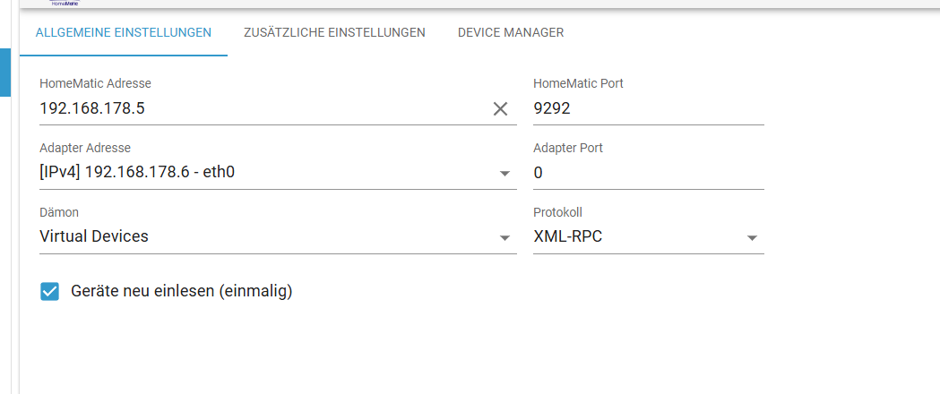940x394 pixels.
Task: Click the HomeMatic adapter logo at top
Action: [x=65, y=3]
